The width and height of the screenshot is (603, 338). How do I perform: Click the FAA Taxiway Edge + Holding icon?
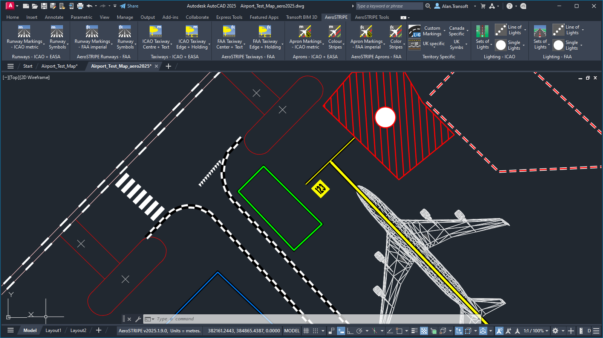(x=265, y=32)
